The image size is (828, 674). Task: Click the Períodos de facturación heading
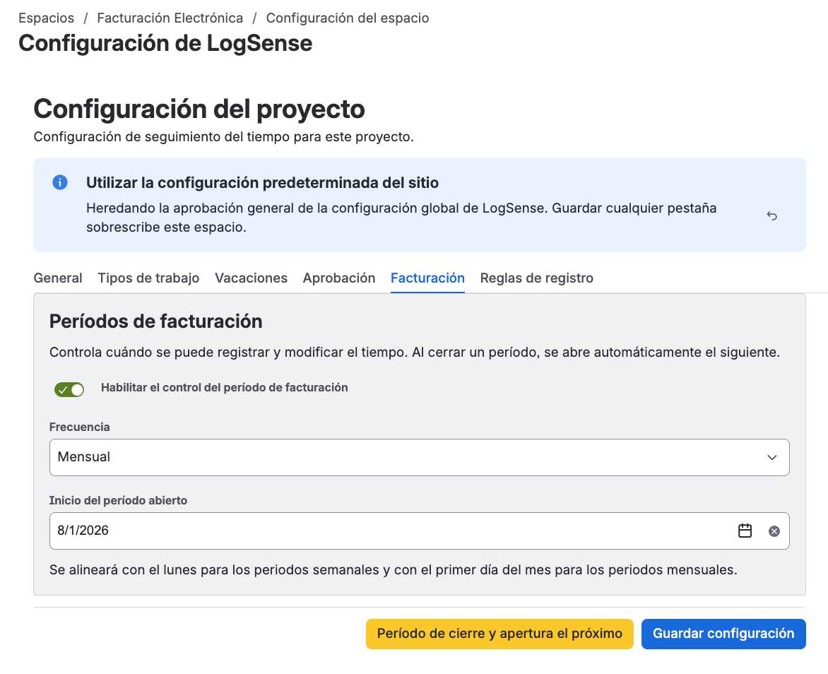(x=155, y=321)
